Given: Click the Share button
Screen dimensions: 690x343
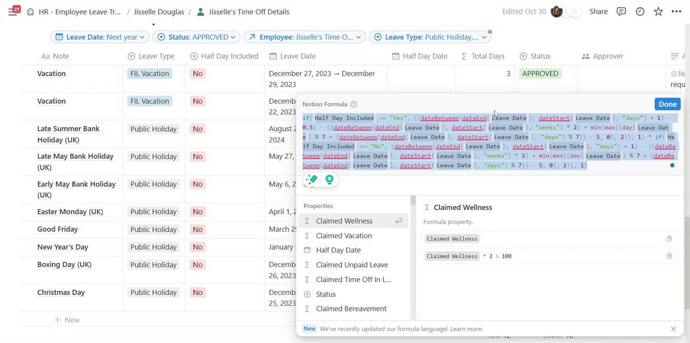Looking at the screenshot, I should 599,12.
